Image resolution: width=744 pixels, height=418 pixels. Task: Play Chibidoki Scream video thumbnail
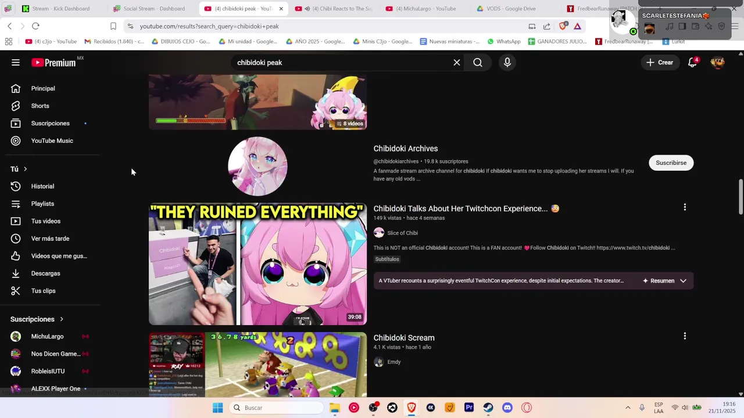coord(257,365)
